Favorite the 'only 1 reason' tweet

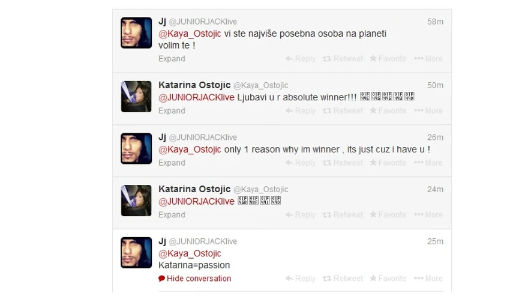pos(388,163)
